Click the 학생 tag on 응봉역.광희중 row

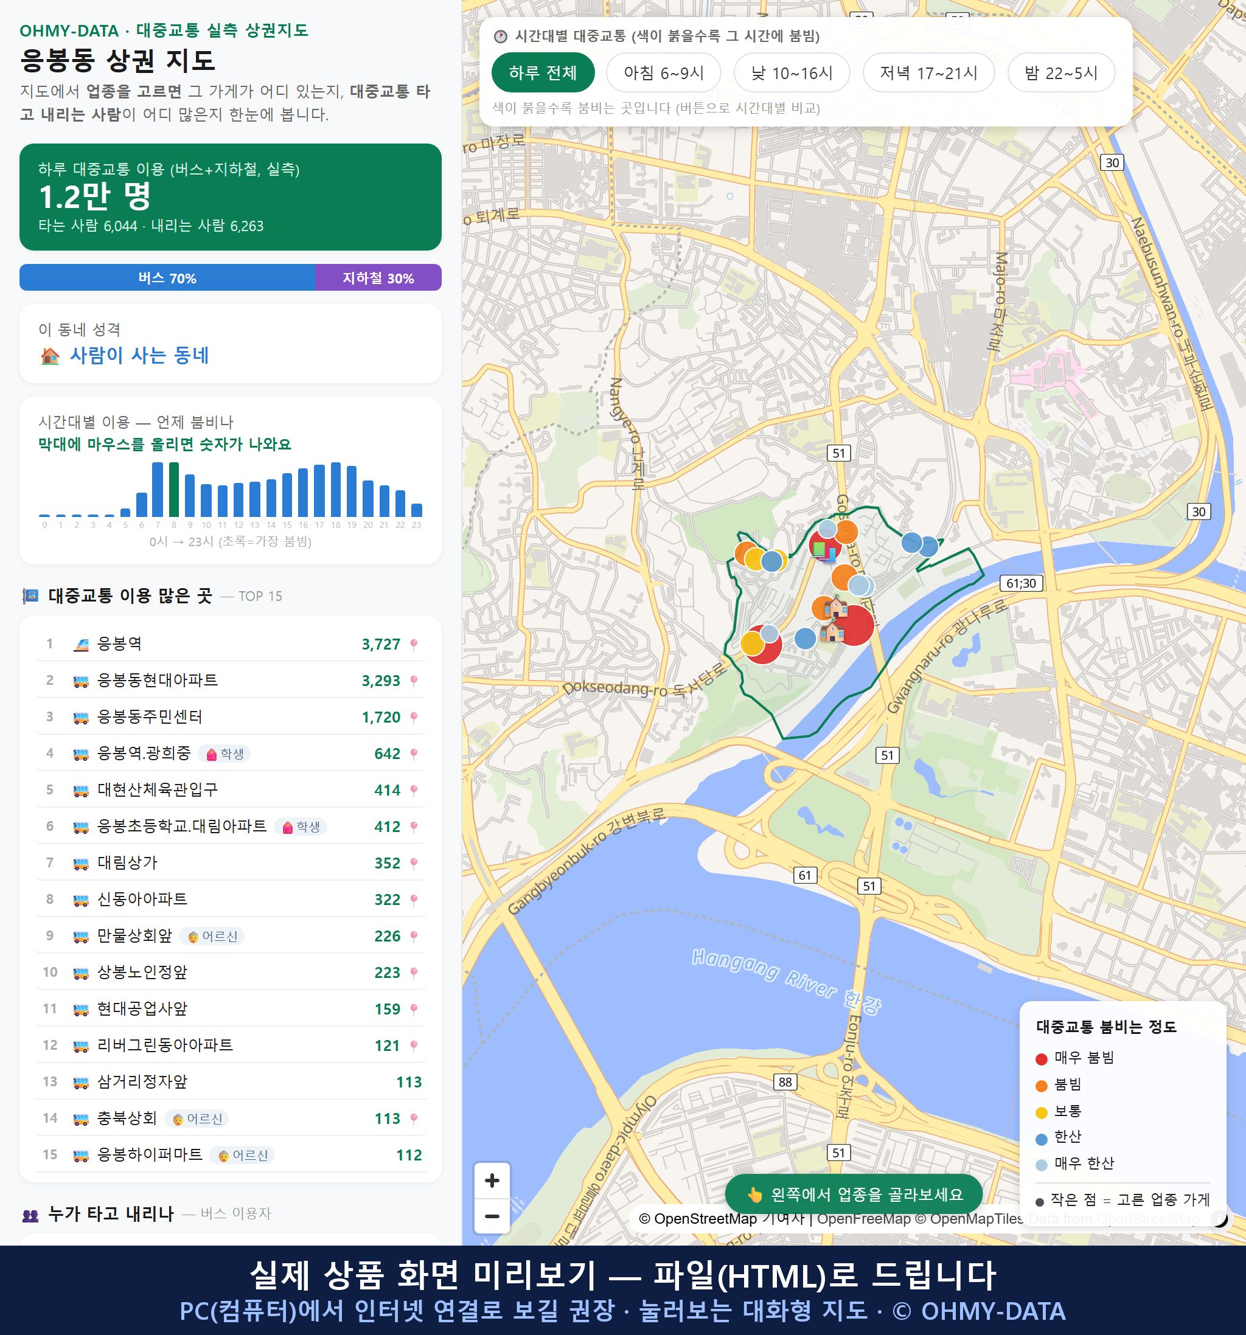pos(224,754)
